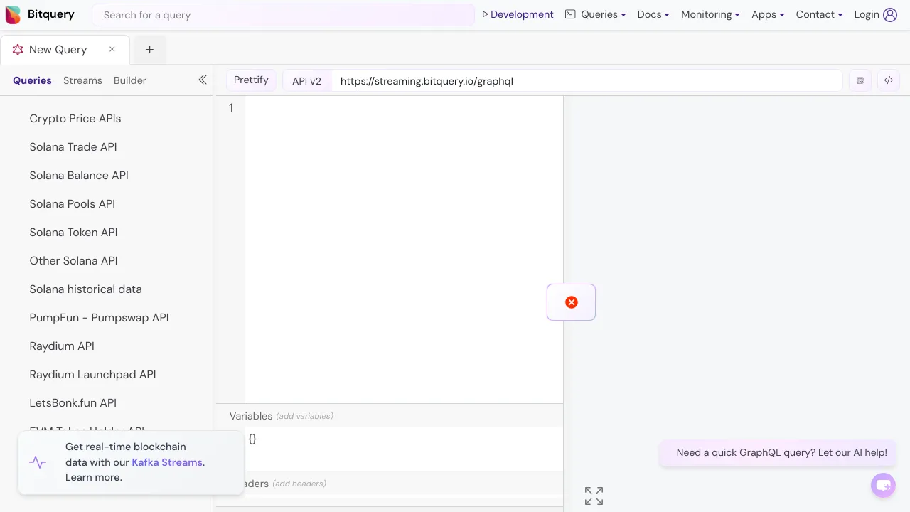Click in the Search for a query field
The height and width of the screenshot is (512, 910).
[x=283, y=15]
